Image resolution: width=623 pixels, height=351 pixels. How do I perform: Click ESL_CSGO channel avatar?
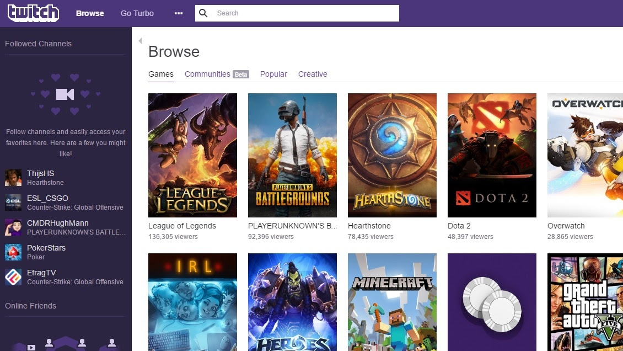[x=13, y=203]
